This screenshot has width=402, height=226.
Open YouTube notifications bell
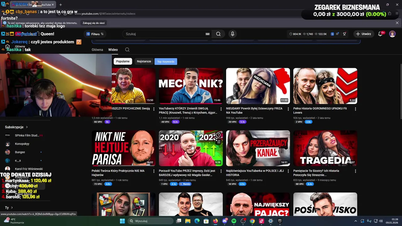point(380,34)
